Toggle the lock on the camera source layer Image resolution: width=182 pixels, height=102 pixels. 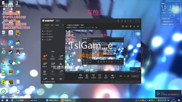[45, 37]
